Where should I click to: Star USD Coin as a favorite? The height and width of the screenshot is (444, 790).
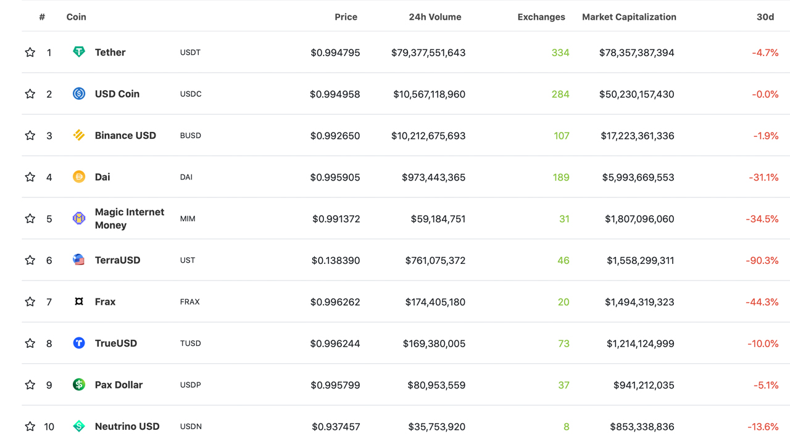tap(30, 94)
